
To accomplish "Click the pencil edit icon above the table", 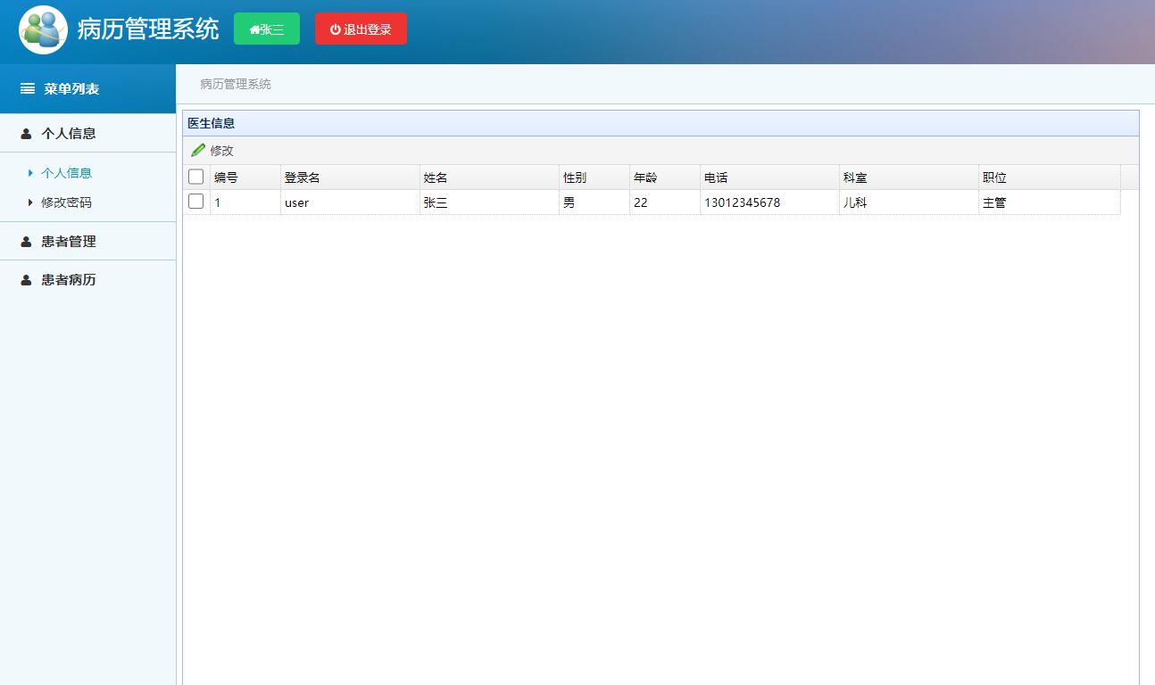I will click(x=198, y=150).
